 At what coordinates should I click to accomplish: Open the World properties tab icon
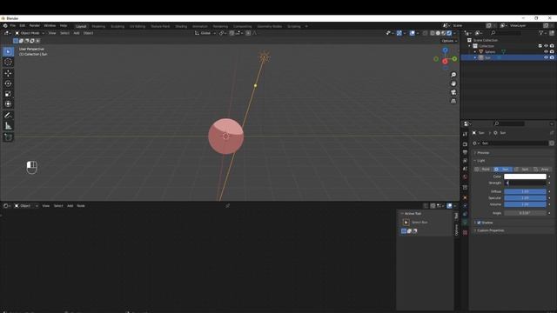click(465, 177)
